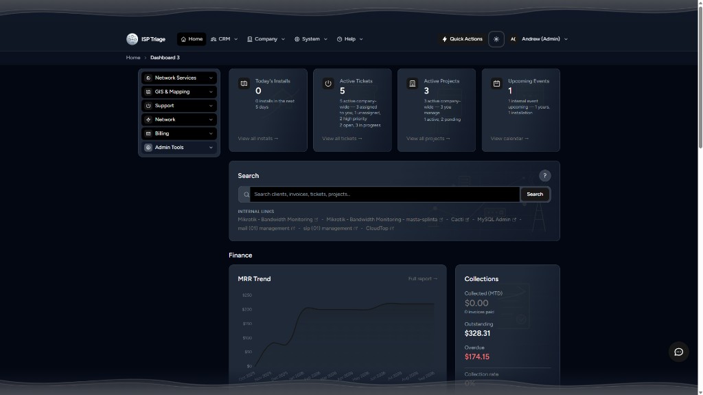Focus the search clients, invoices input field
This screenshot has height=395, width=703.
[384, 194]
